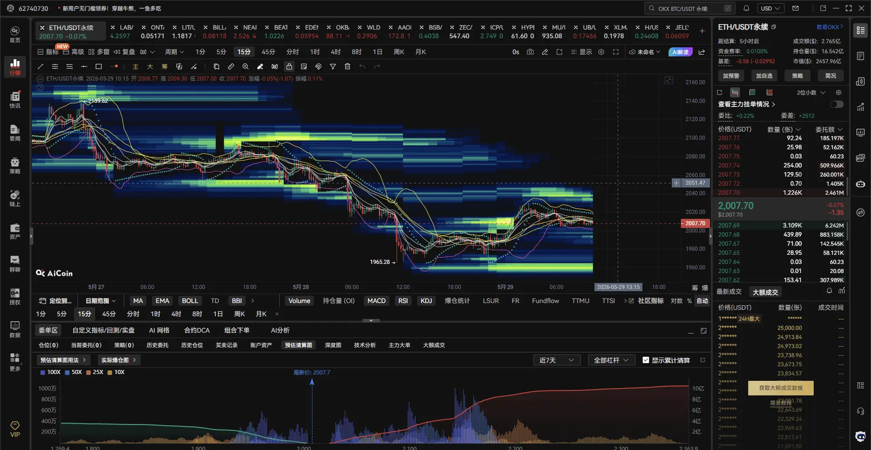Screen dimensions: 871x450
Task: Toggle the RSI sub-indicator
Action: click(x=403, y=301)
